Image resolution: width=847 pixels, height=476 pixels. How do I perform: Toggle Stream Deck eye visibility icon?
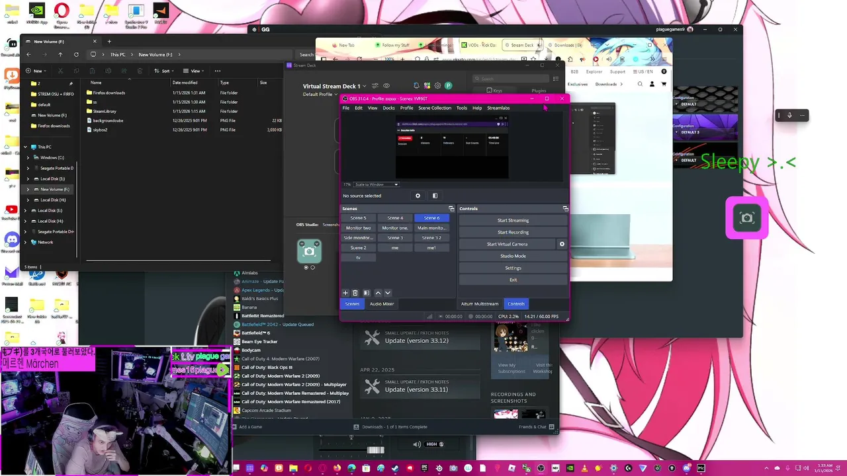click(386, 86)
